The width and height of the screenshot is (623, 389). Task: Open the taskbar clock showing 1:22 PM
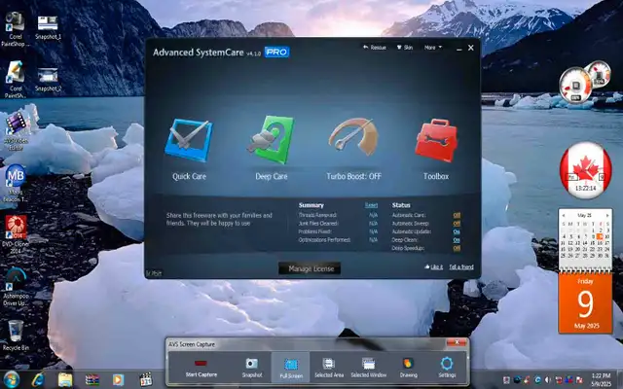601,380
